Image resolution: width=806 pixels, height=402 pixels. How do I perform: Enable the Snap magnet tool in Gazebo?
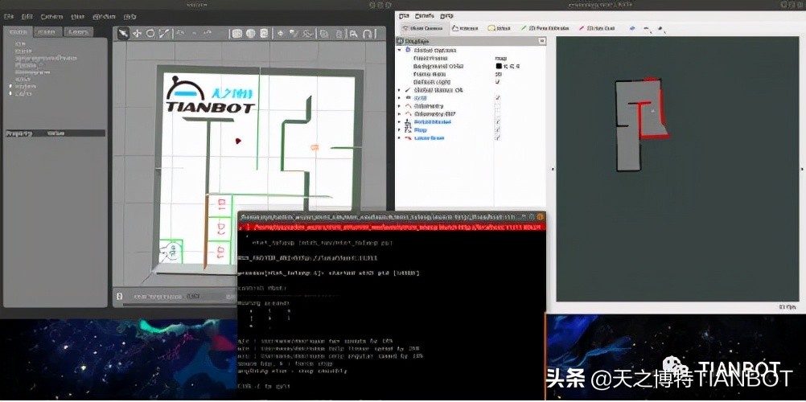click(x=368, y=35)
